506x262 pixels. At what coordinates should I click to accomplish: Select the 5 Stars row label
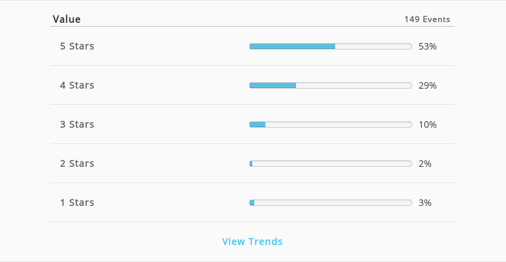77,46
